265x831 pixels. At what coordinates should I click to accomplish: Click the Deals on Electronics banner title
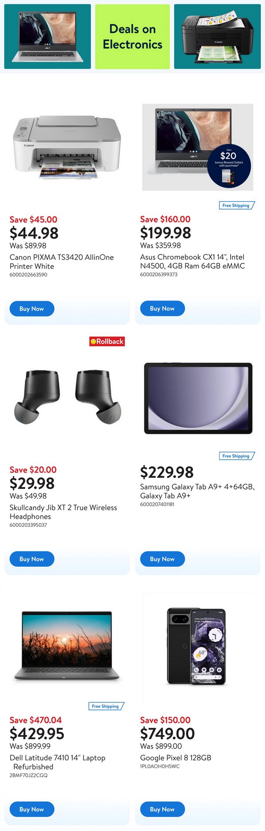[x=132, y=37]
